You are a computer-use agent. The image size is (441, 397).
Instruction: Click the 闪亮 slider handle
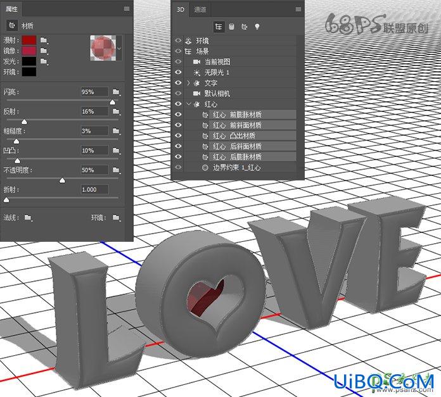113,102
